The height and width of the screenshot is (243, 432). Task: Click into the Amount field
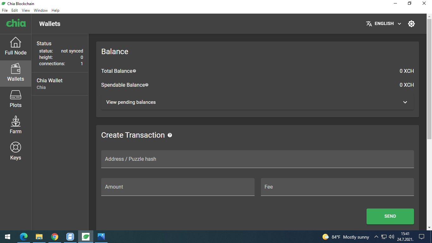178,187
